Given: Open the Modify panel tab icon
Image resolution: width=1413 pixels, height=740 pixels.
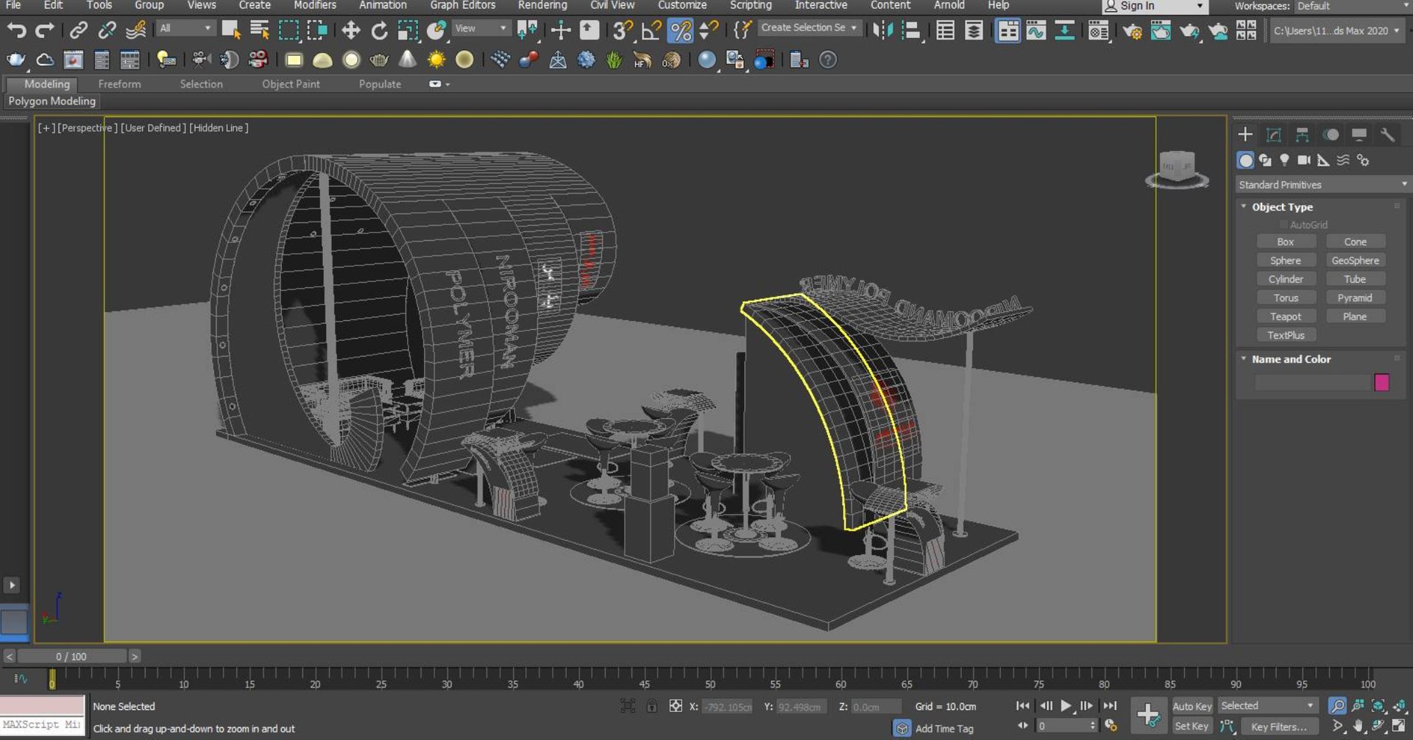Looking at the screenshot, I should coord(1273,135).
